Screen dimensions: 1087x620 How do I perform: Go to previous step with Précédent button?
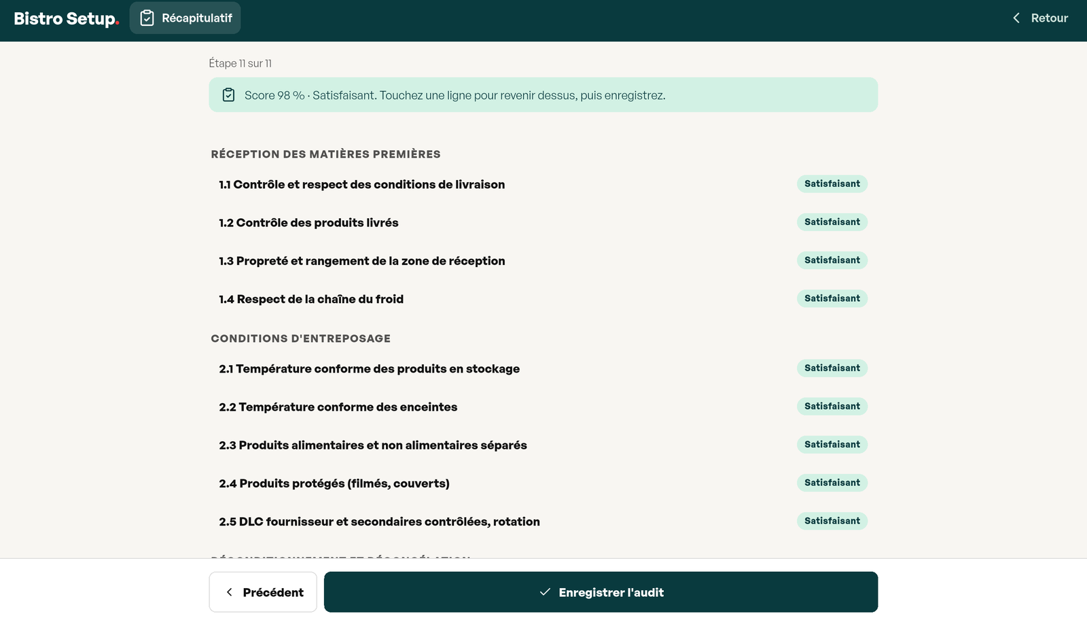263,592
